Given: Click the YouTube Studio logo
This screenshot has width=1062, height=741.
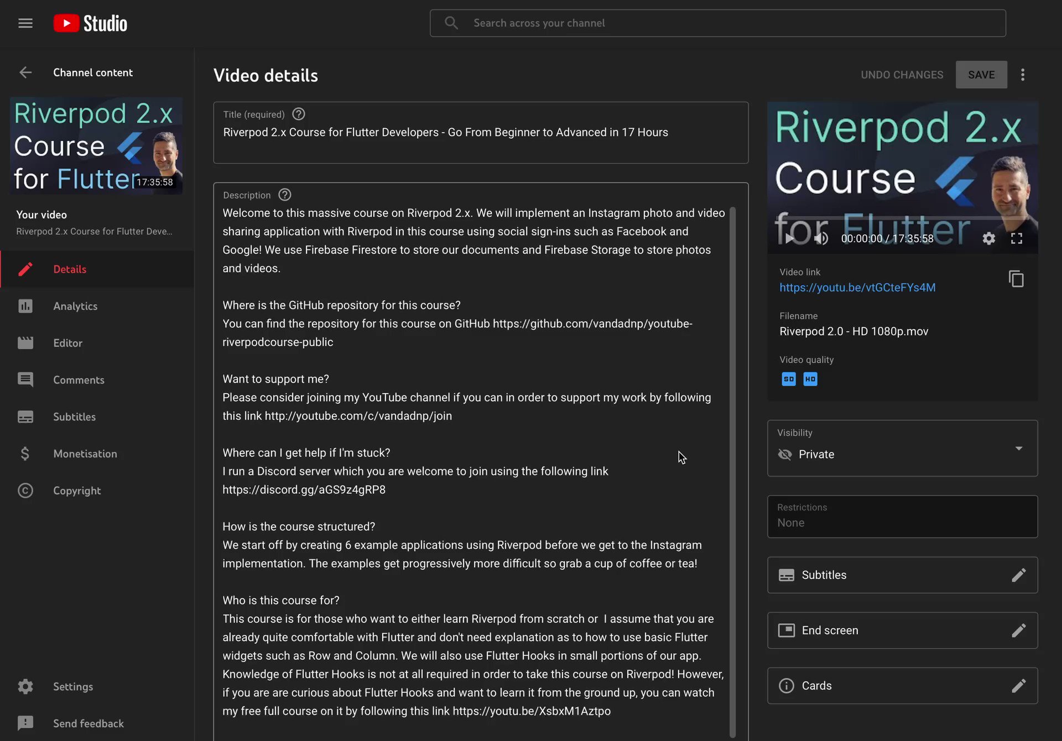Looking at the screenshot, I should click(x=90, y=23).
